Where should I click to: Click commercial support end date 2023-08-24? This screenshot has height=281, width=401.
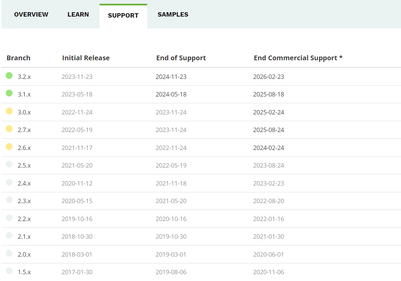[x=269, y=166]
